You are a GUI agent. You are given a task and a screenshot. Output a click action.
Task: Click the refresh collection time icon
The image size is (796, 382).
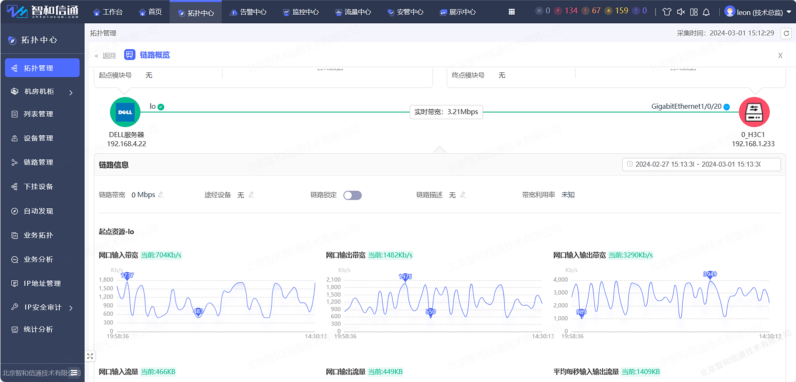pyautogui.click(x=786, y=33)
